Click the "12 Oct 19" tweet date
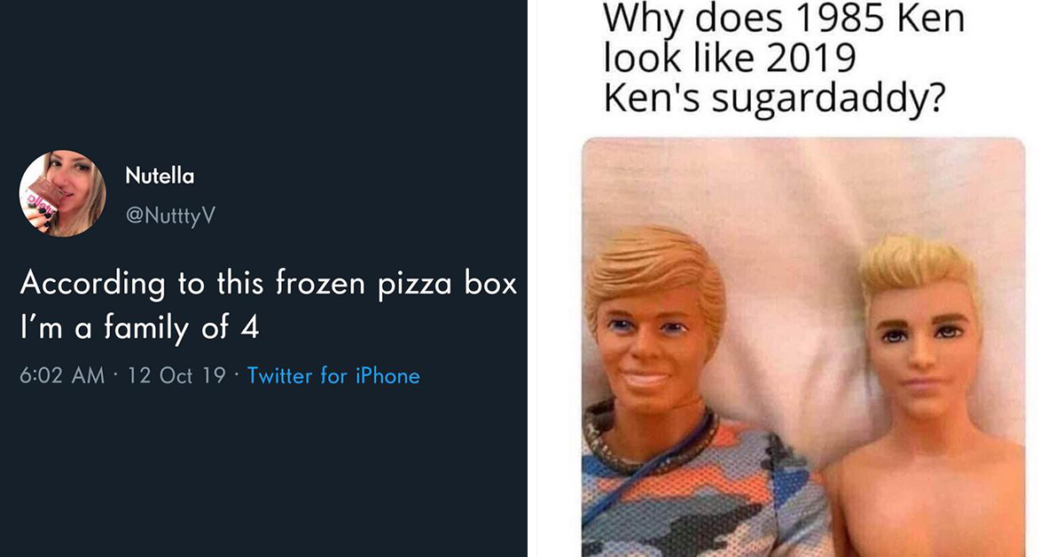Screen dimensions: 1064x557 (x=176, y=376)
